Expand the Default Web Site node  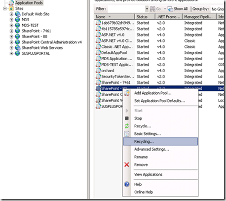coord(11,14)
